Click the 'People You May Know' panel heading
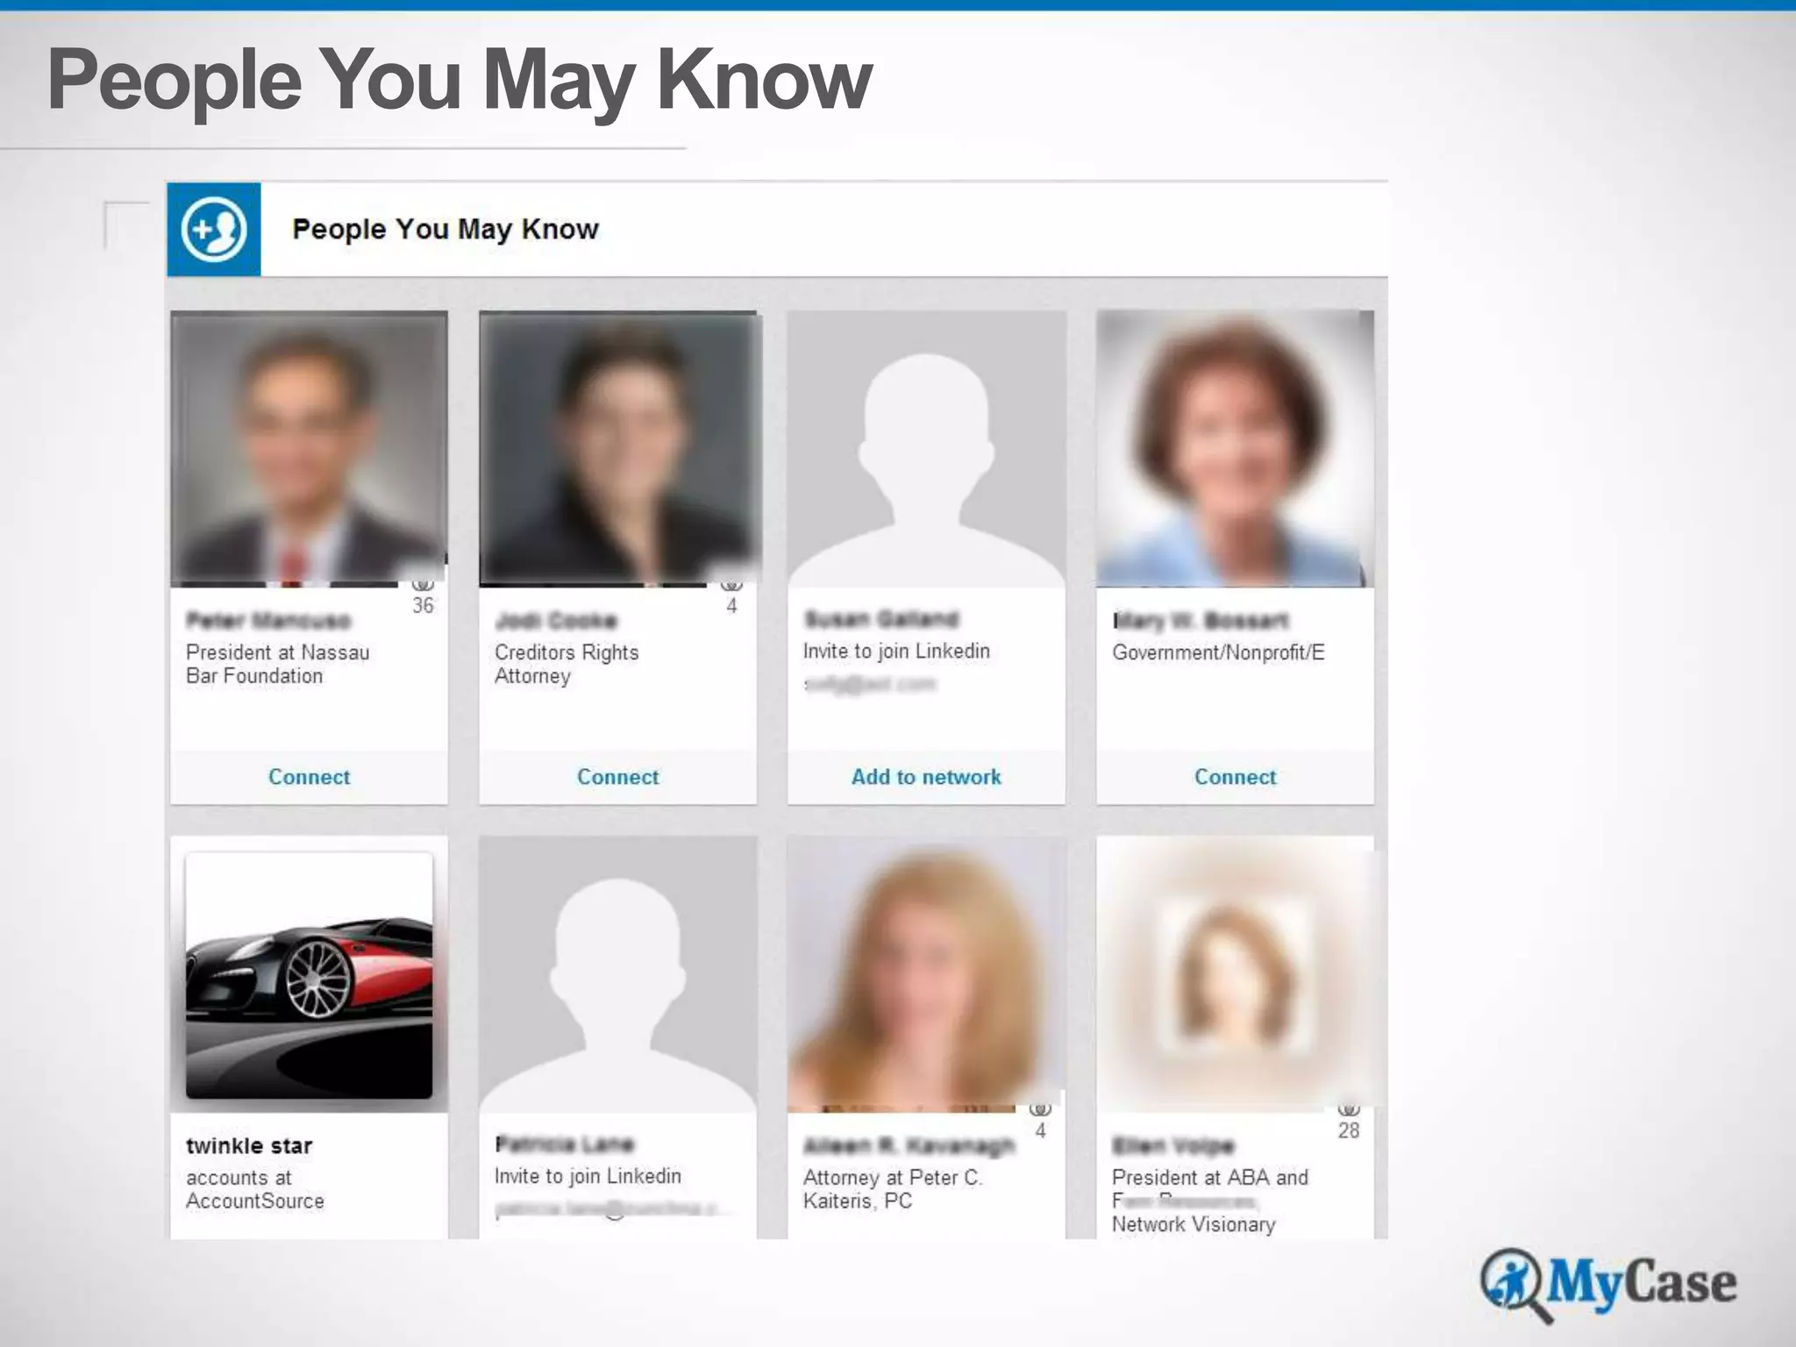Image resolution: width=1796 pixels, height=1347 pixels. 445,230
